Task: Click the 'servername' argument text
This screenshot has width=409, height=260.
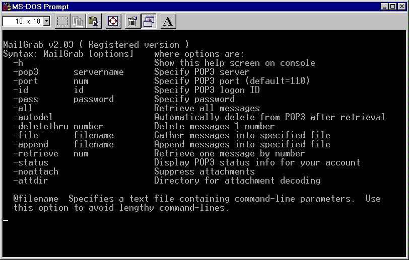Action: [99, 72]
